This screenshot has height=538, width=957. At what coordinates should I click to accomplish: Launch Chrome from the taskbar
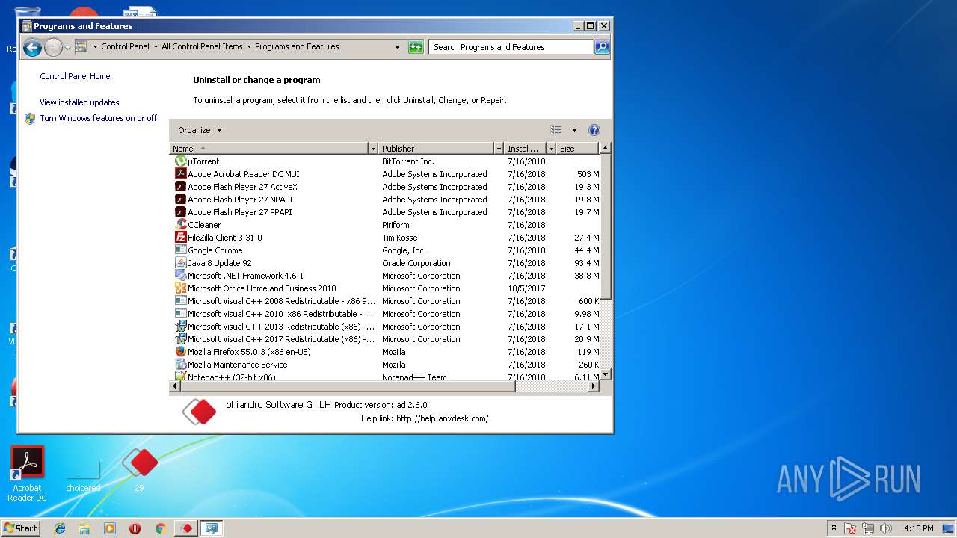[x=160, y=528]
